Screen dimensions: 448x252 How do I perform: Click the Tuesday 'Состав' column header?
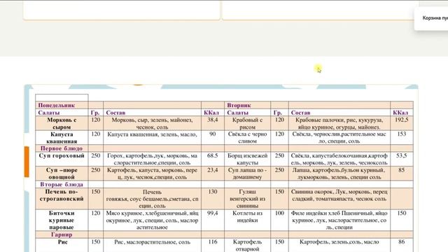300,113
